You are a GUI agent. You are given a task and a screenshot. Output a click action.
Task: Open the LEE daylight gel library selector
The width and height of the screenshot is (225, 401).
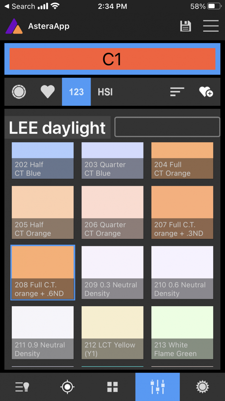[57, 128]
